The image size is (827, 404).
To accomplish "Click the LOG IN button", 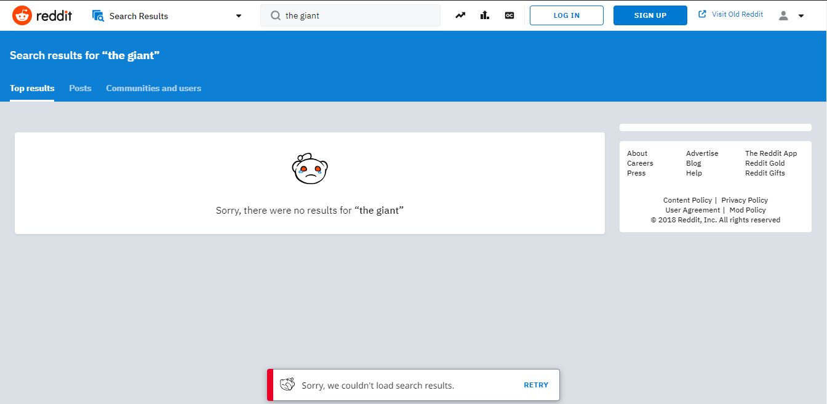I will pos(566,15).
